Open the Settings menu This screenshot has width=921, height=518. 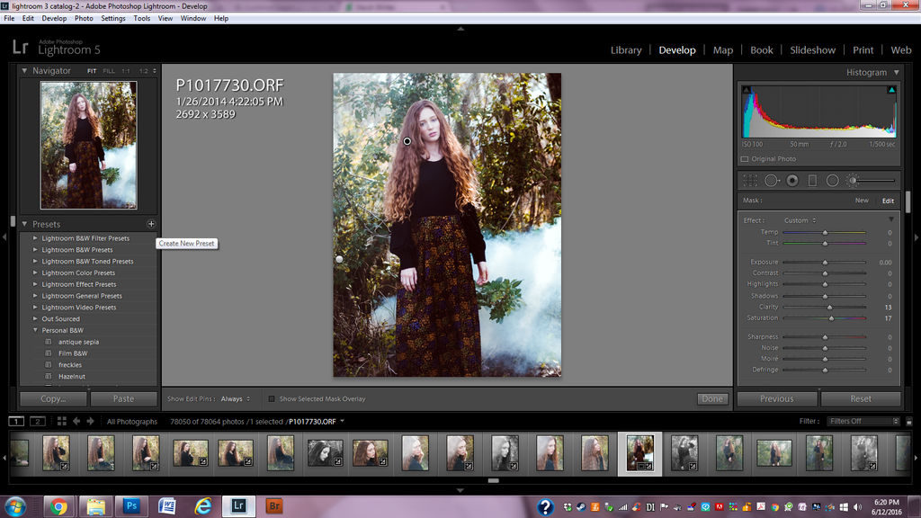pyautogui.click(x=112, y=18)
